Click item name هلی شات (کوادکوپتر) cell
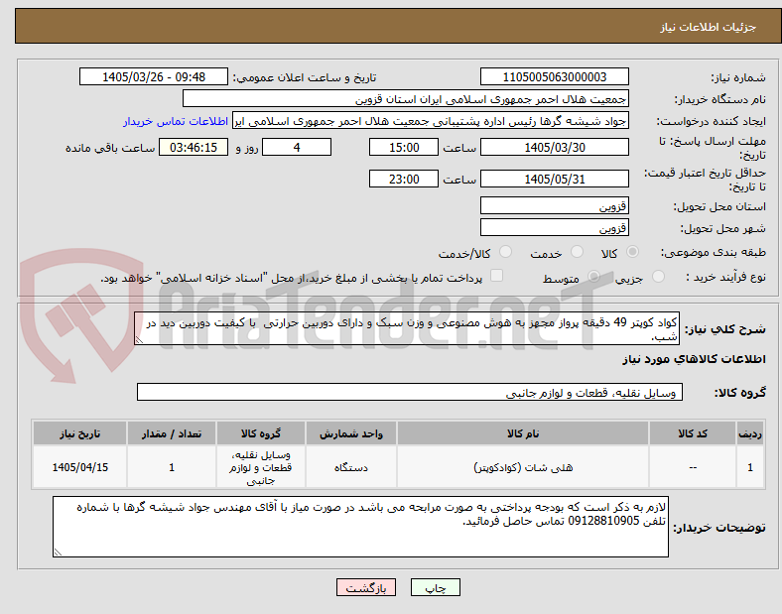 523,467
